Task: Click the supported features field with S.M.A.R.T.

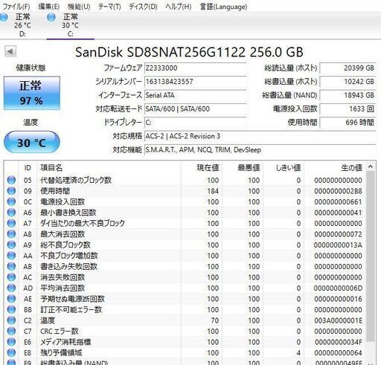Action: click(x=260, y=149)
